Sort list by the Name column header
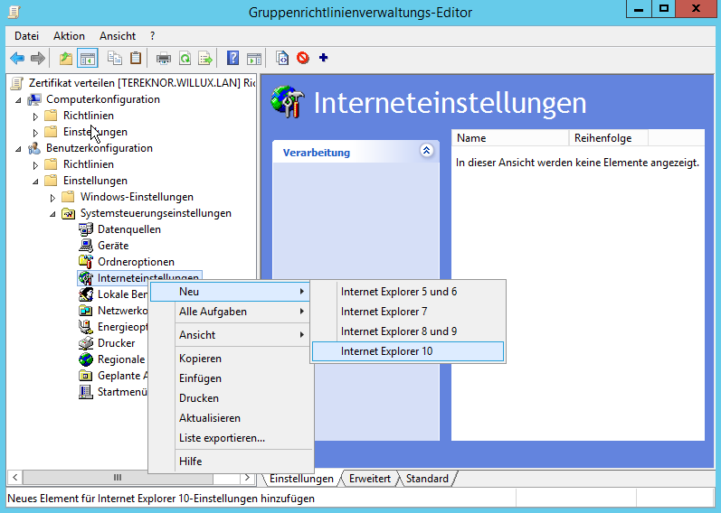Image resolution: width=721 pixels, height=513 pixels. coord(510,138)
